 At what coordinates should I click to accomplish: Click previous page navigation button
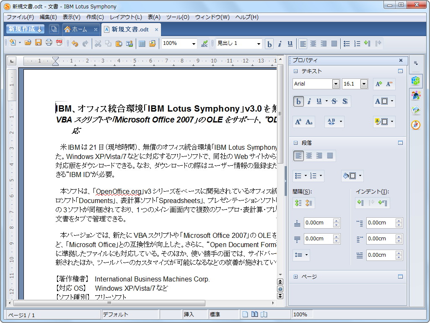click(x=280, y=282)
